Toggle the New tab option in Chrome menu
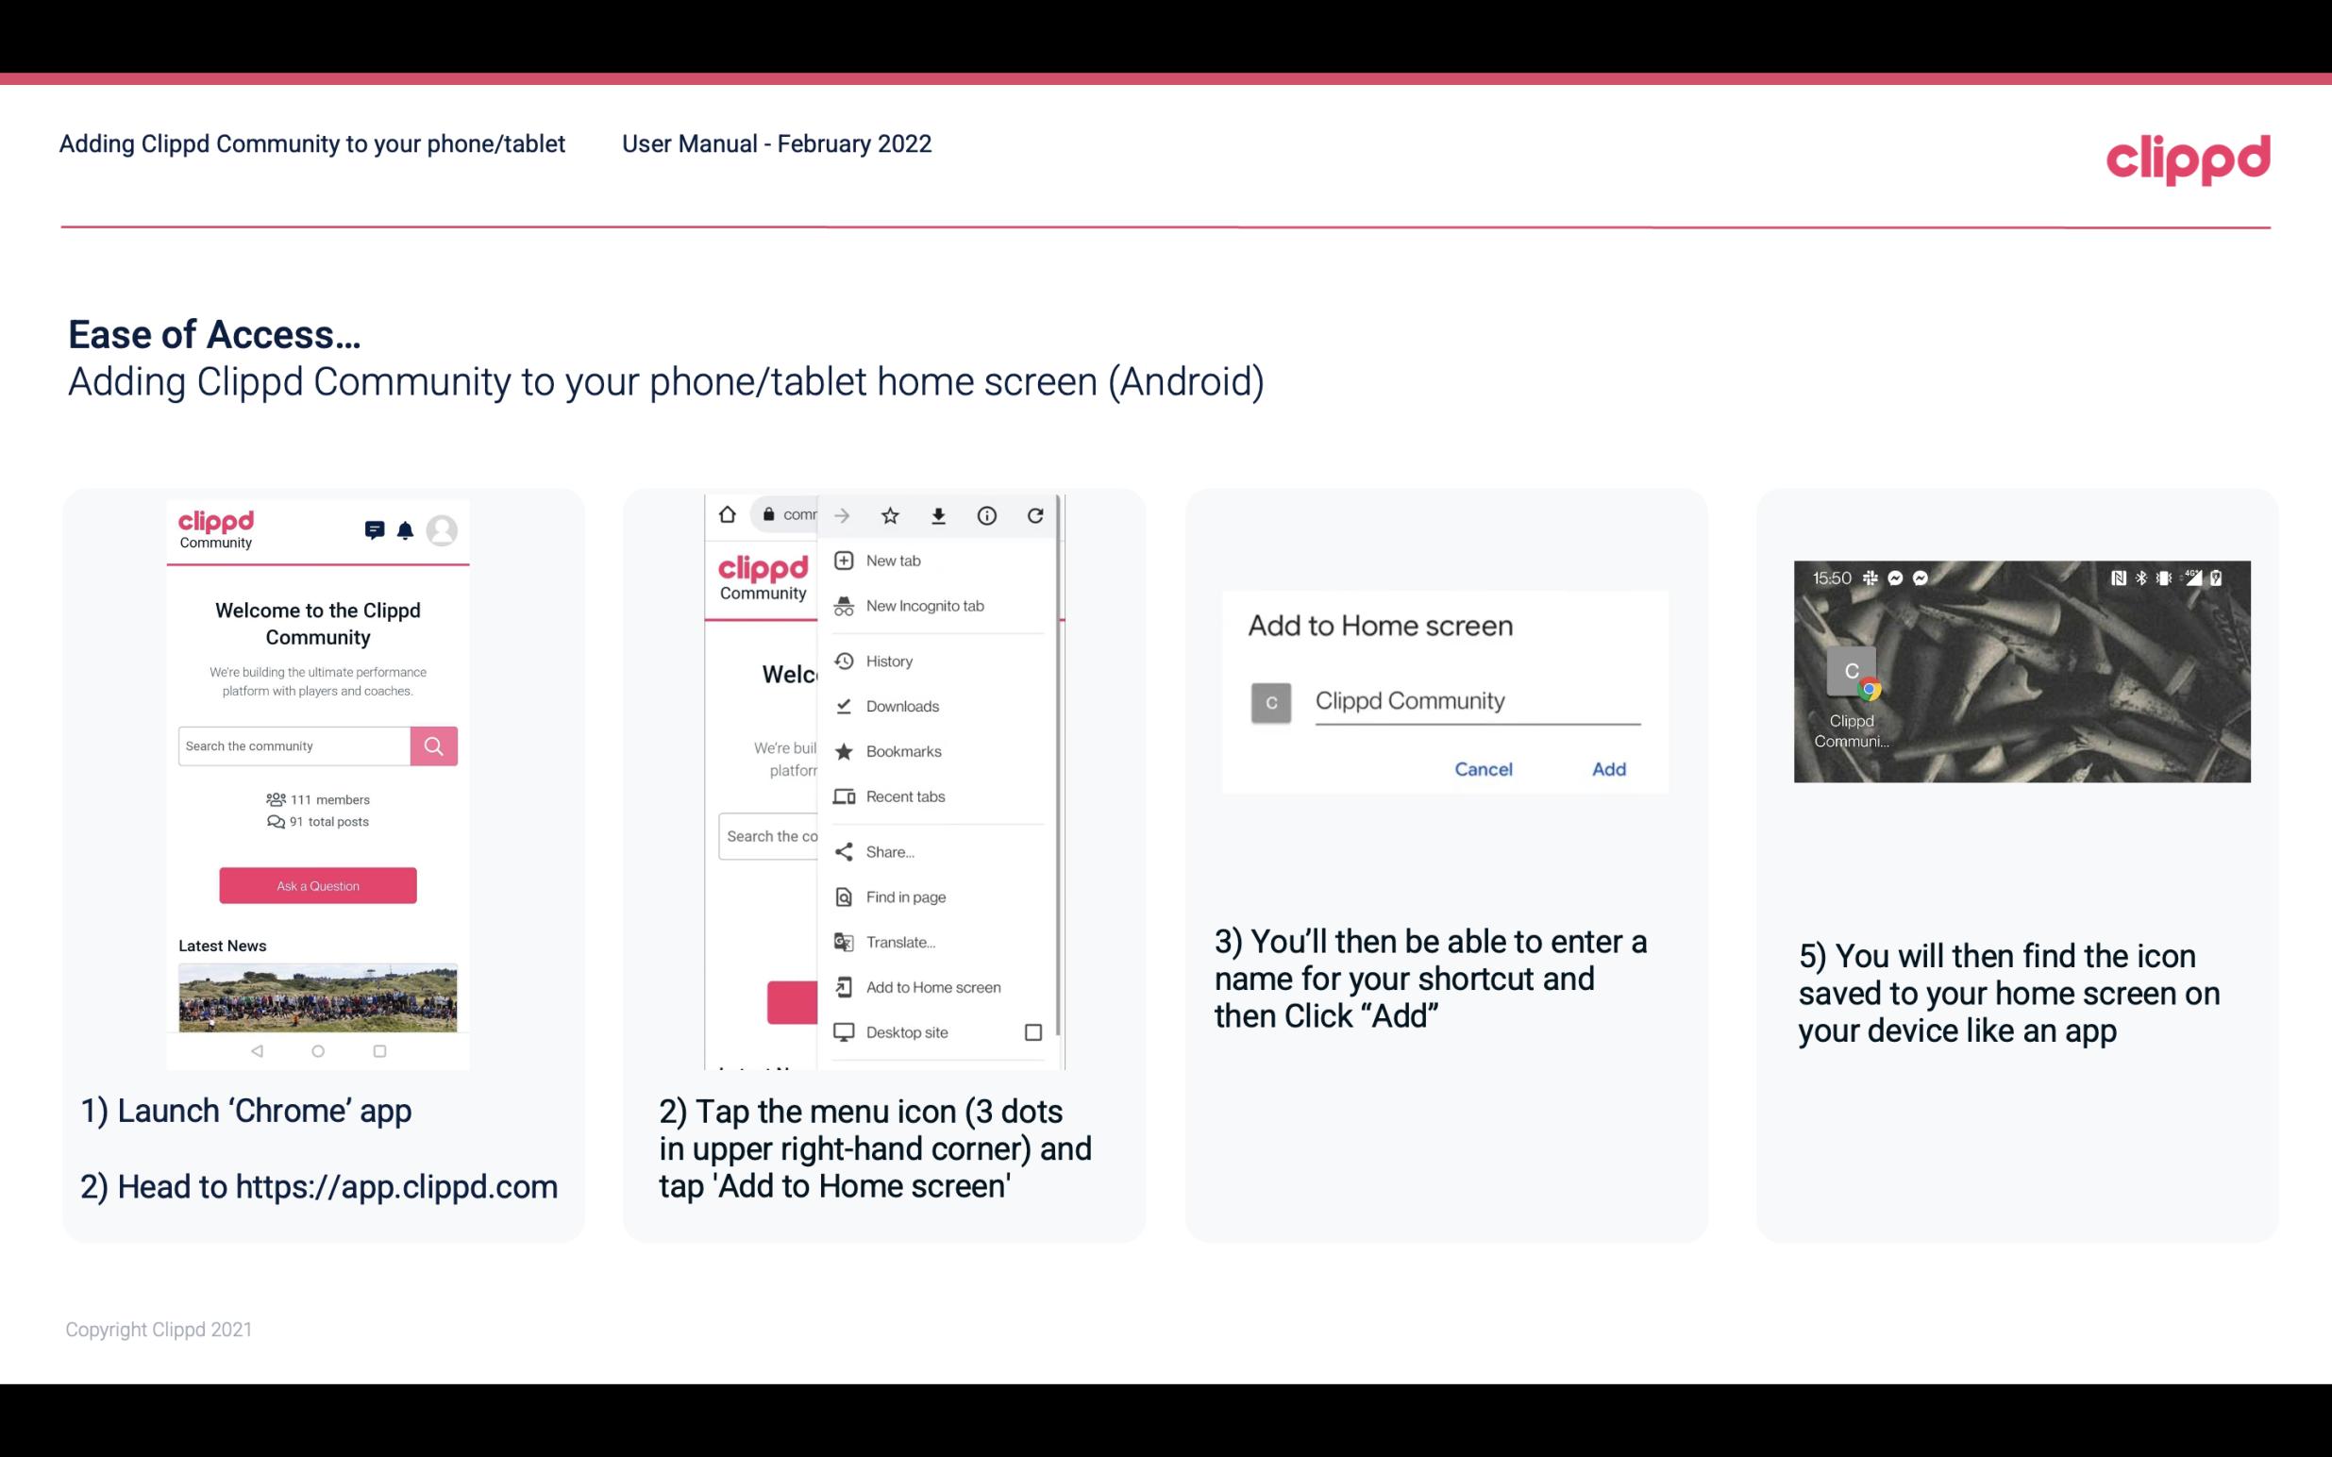Image resolution: width=2332 pixels, height=1457 pixels. (x=892, y=559)
